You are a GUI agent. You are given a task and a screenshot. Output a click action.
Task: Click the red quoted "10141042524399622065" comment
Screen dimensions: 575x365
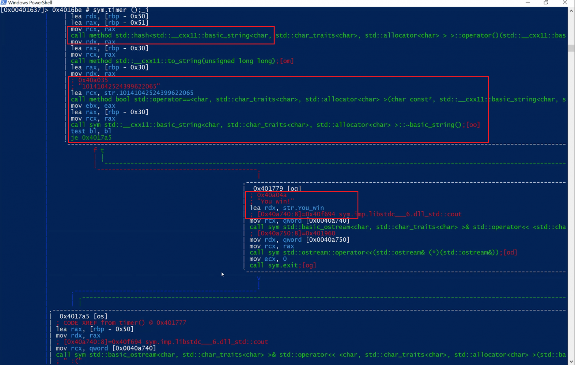point(119,86)
